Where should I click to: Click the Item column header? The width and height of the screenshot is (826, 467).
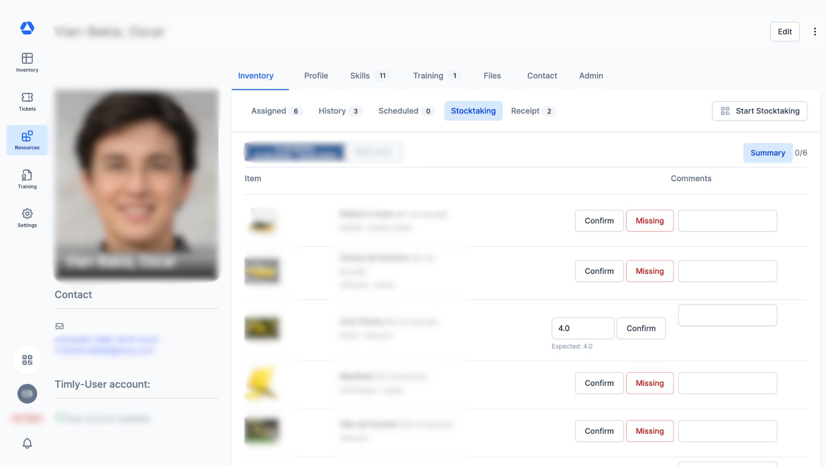click(x=253, y=179)
